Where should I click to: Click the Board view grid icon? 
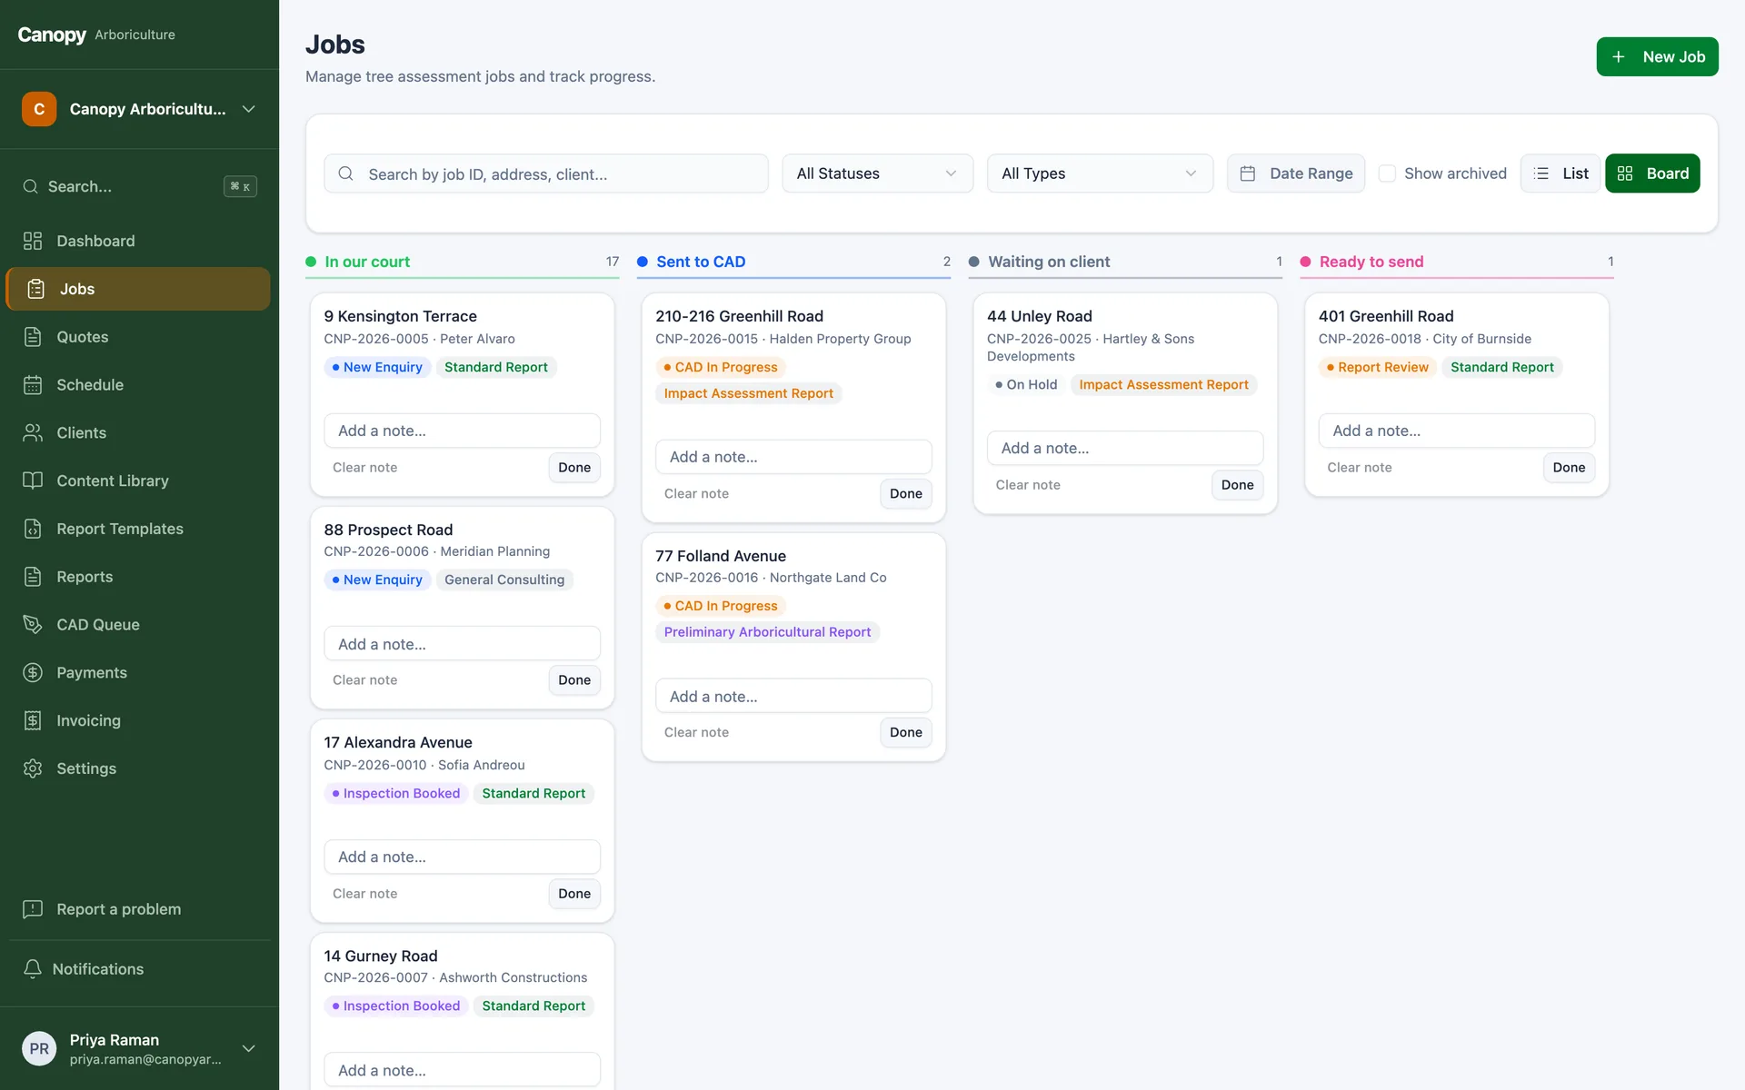point(1625,173)
